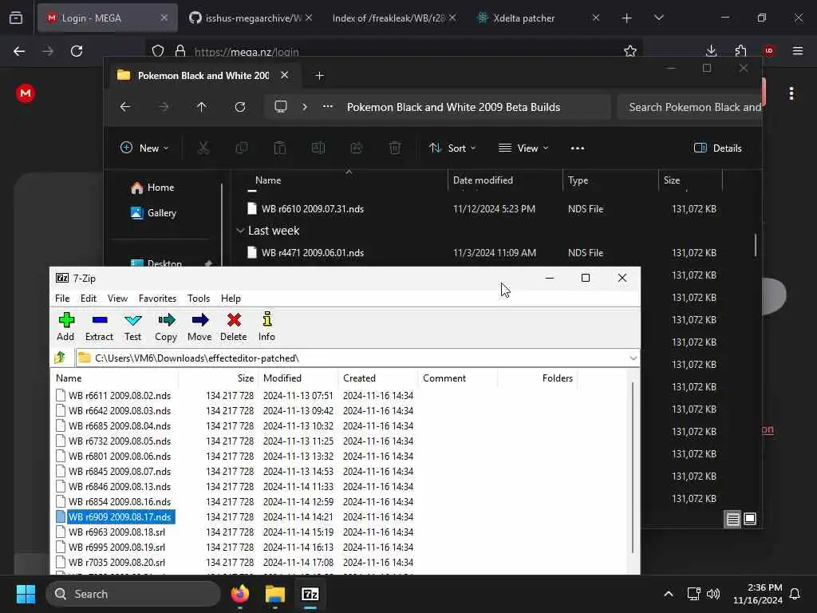Go up one level in File Explorer

coord(202,107)
